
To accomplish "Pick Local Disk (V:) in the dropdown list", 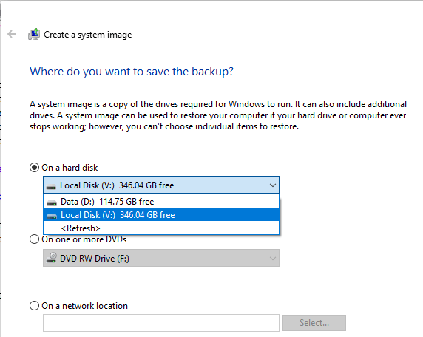I will pyautogui.click(x=161, y=215).
